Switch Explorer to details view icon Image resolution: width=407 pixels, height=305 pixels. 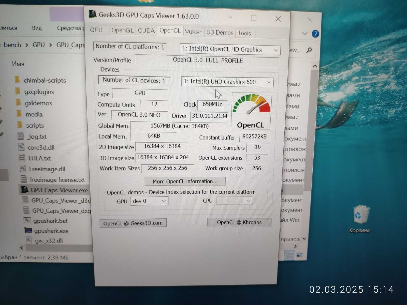pyautogui.click(x=289, y=255)
